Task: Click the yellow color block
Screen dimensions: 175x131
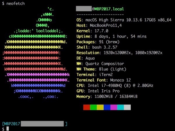Action: [x=100, y=107]
